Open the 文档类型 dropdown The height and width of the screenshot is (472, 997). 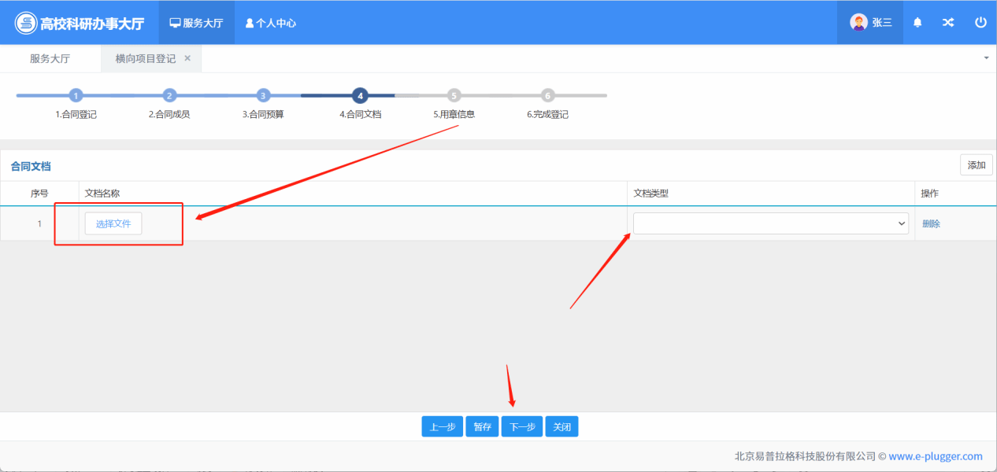pyautogui.click(x=770, y=223)
